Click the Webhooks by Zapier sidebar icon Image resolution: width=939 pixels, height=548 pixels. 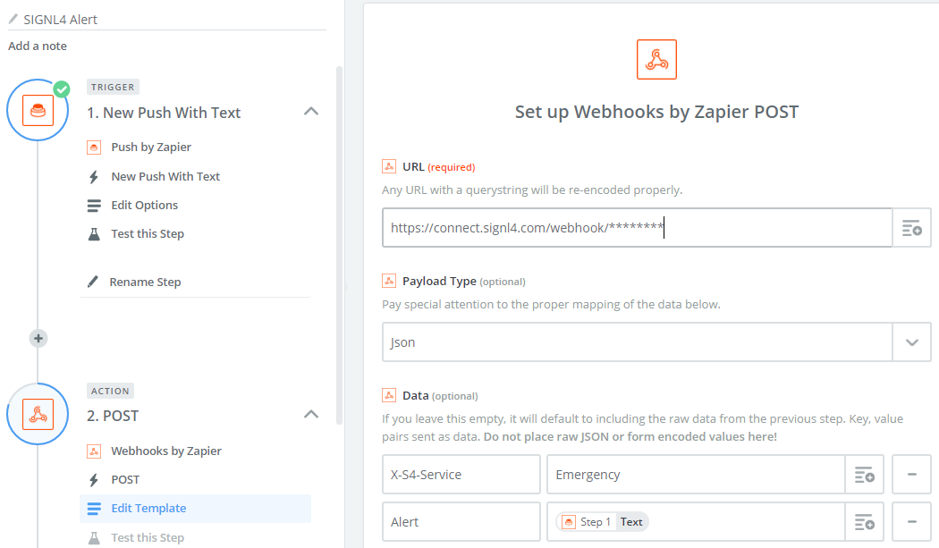pyautogui.click(x=94, y=451)
